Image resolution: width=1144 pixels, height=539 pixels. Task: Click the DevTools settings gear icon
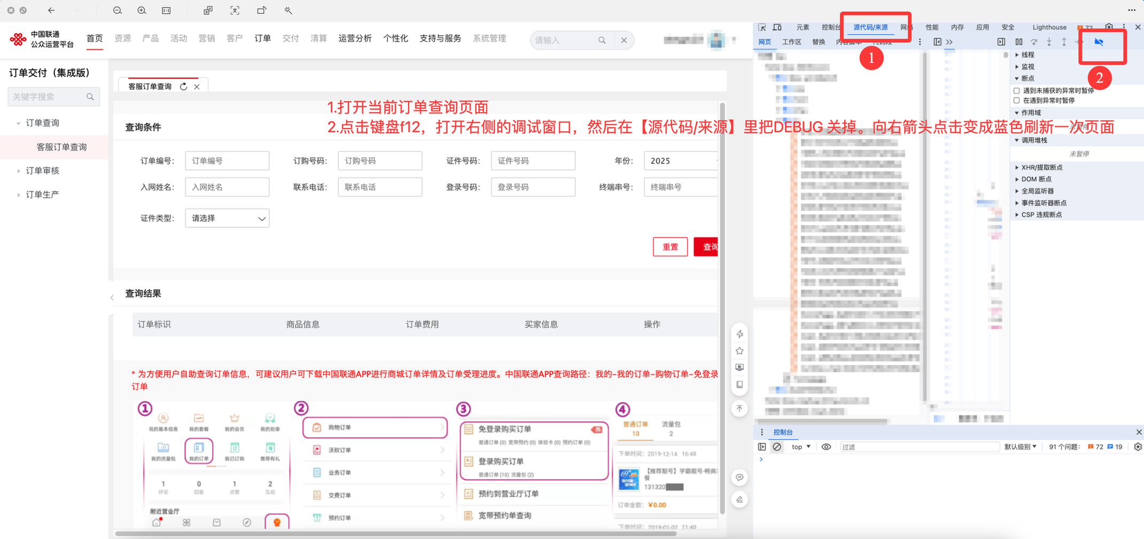point(1109,26)
